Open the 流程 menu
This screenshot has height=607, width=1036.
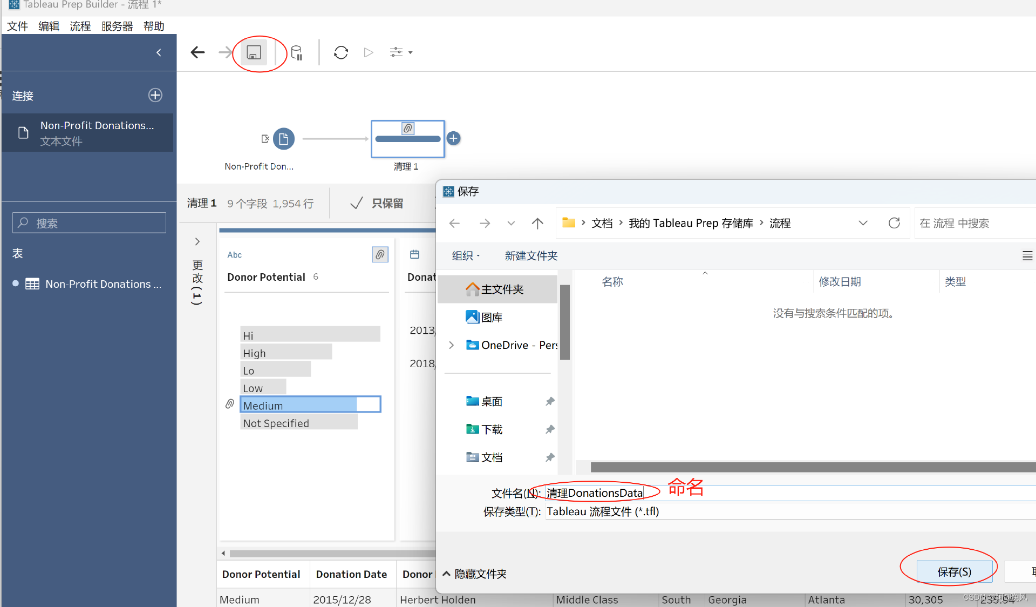80,26
